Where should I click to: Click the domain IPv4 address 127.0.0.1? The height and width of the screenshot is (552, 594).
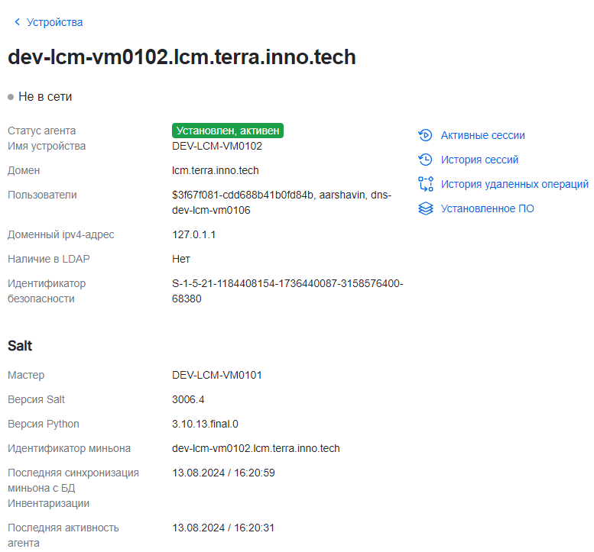(193, 234)
